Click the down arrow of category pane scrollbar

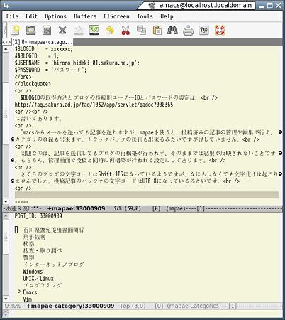pyautogui.click(x=6, y=299)
